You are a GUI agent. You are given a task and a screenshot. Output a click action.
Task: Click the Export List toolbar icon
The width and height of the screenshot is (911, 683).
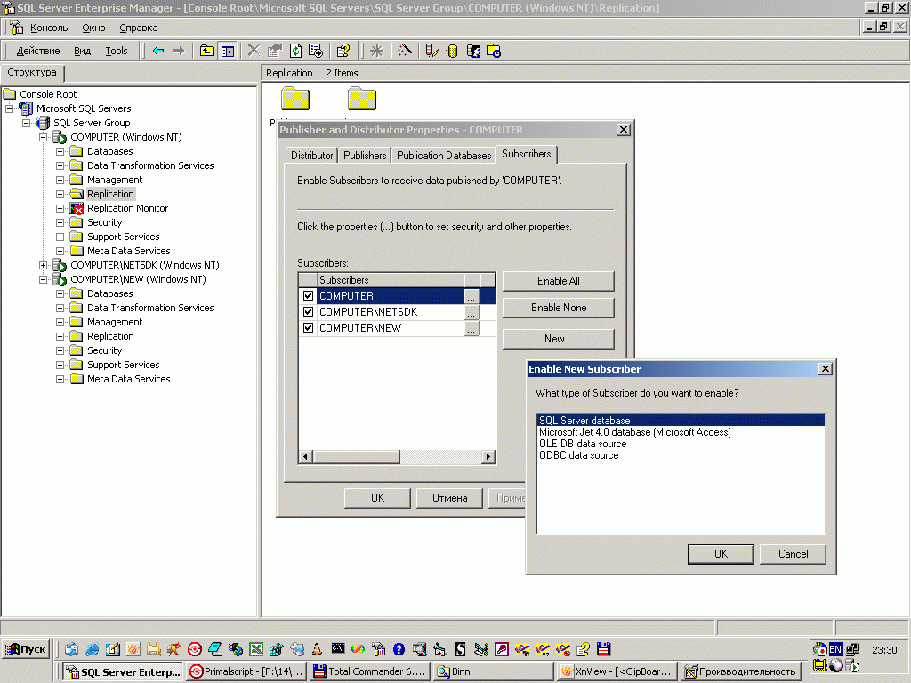coord(316,51)
